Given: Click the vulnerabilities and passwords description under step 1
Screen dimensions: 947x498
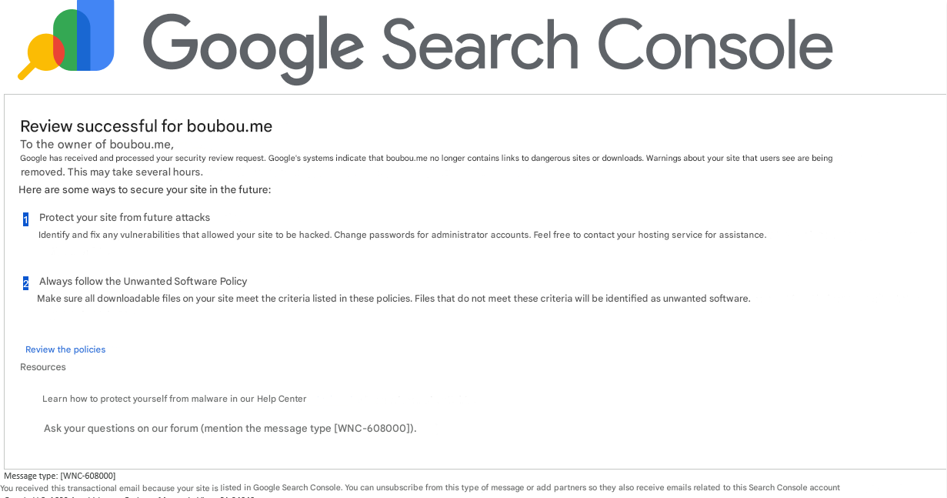Looking at the screenshot, I should coord(402,235).
